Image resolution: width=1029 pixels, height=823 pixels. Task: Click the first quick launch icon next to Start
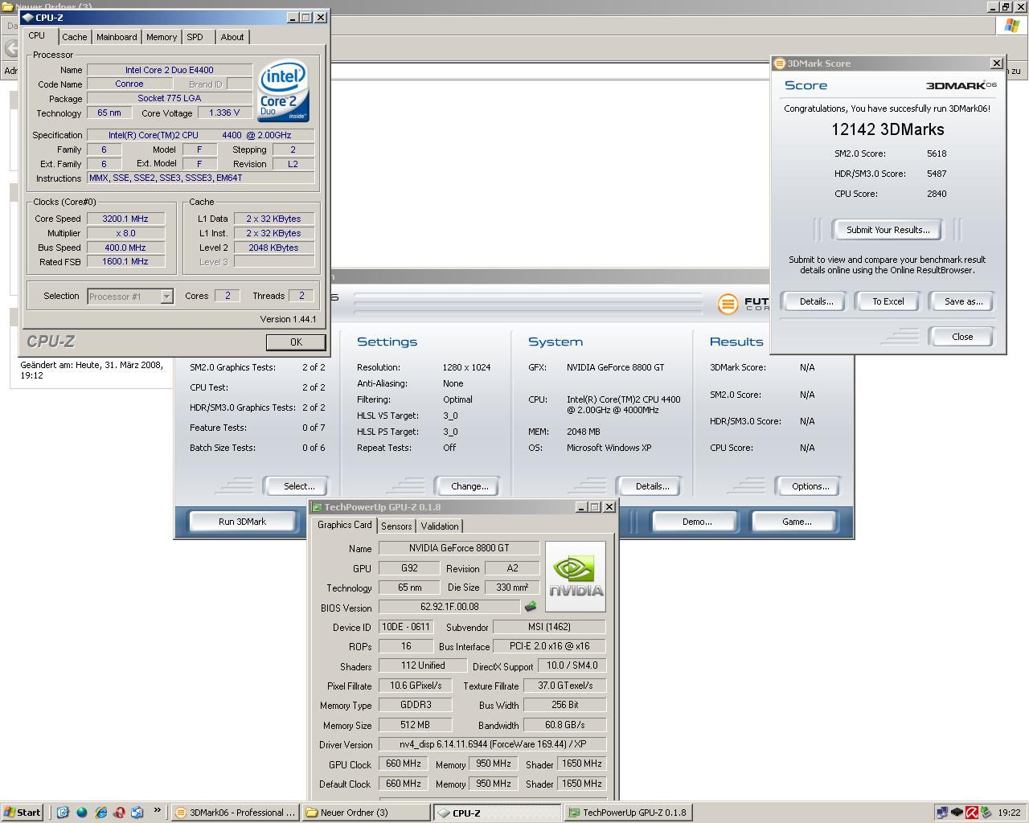pyautogui.click(x=63, y=813)
